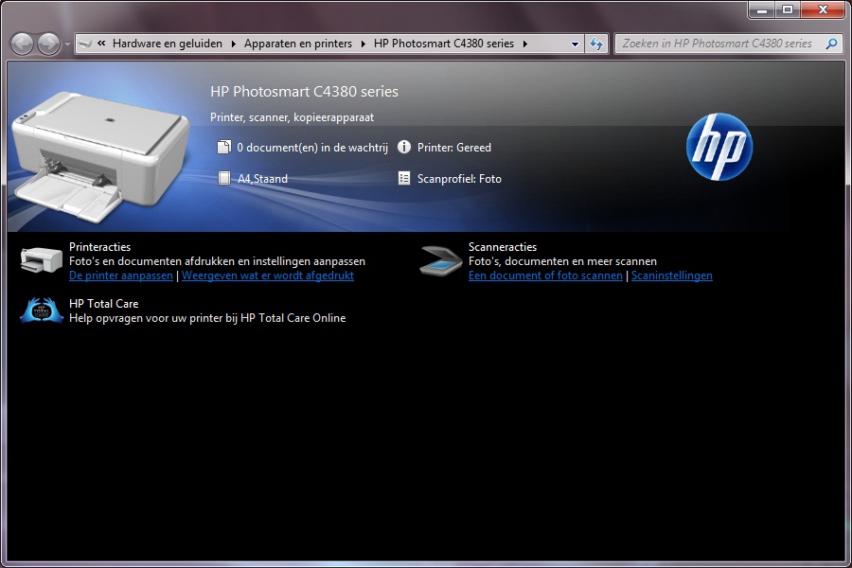Click the search magnifier icon
Screen dimensions: 852x568
(831, 44)
